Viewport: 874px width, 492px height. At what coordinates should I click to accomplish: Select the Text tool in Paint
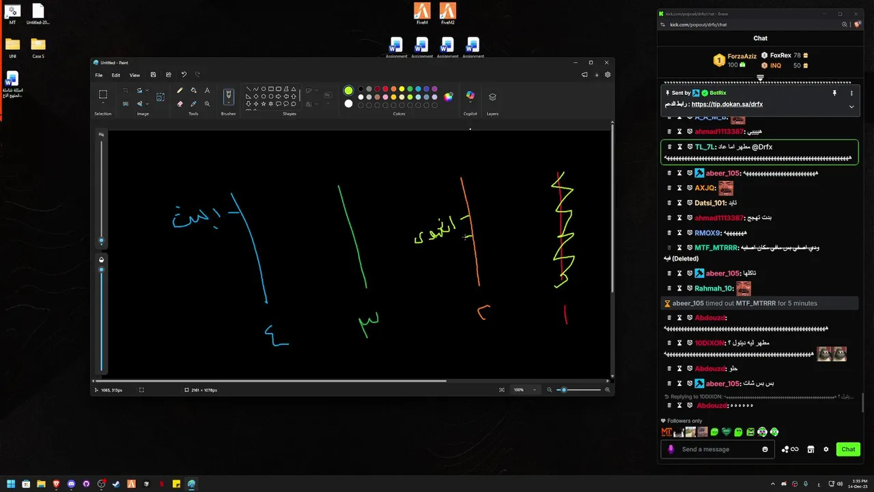[207, 90]
